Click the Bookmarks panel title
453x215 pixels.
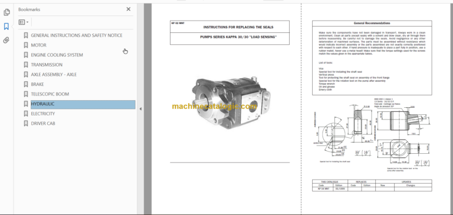click(29, 9)
